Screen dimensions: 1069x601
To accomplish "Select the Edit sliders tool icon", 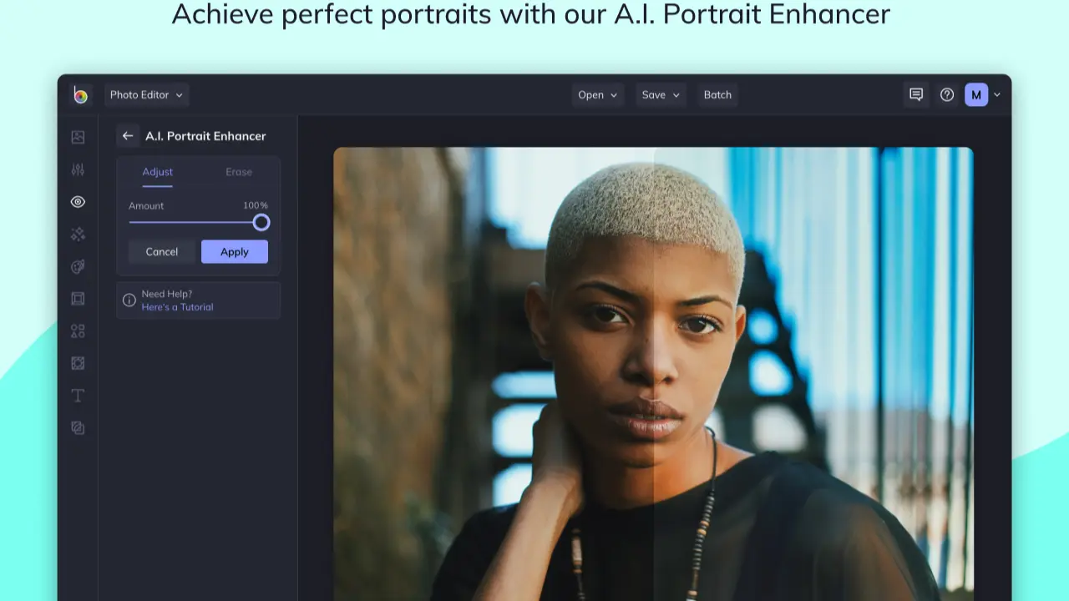I will click(78, 170).
